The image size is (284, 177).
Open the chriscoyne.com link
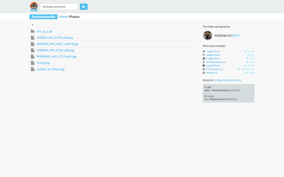pos(214,69)
